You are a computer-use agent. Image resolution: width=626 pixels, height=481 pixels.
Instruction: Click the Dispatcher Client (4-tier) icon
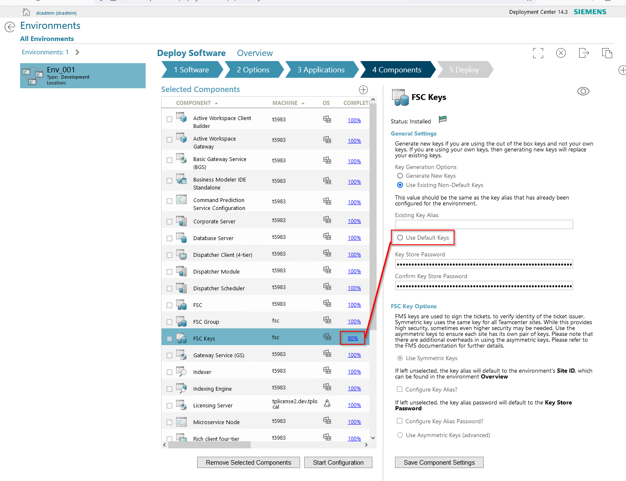point(181,254)
